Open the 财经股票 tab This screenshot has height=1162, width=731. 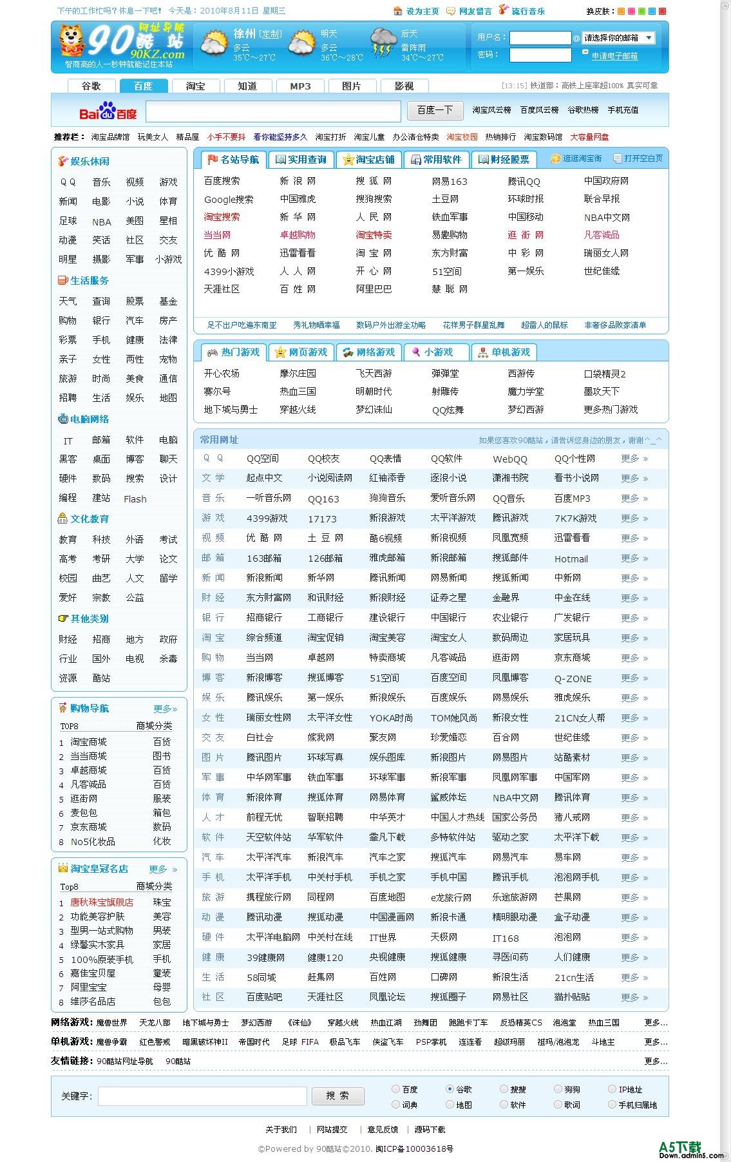[x=504, y=159]
